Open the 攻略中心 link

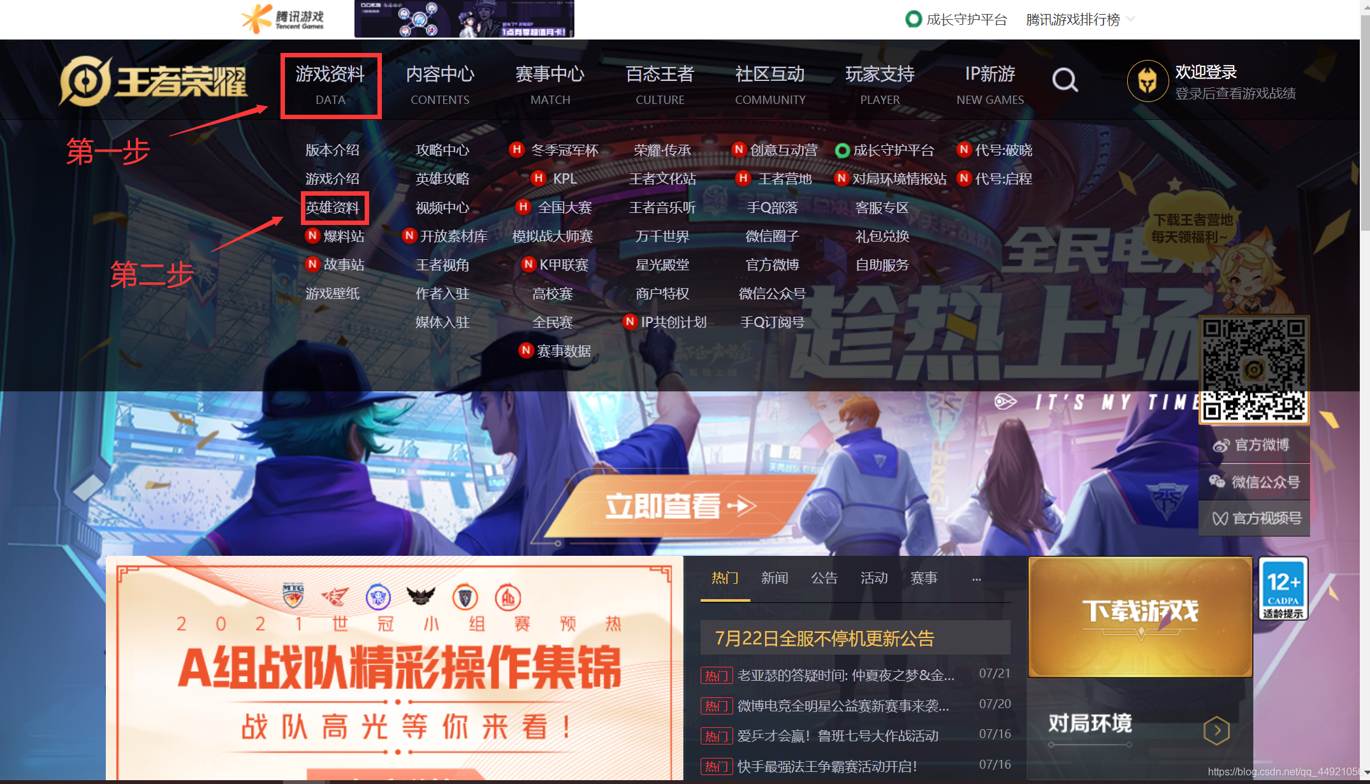click(442, 150)
